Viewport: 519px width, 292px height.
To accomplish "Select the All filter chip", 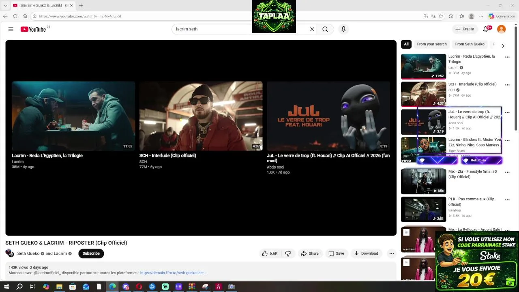I will (406, 44).
